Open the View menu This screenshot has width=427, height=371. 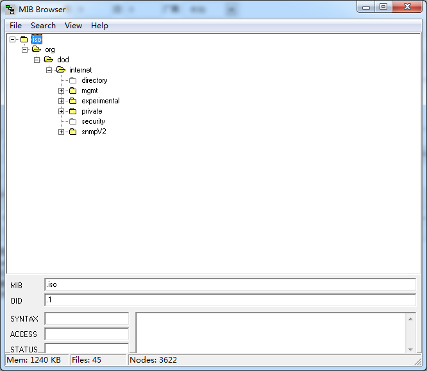click(x=73, y=26)
